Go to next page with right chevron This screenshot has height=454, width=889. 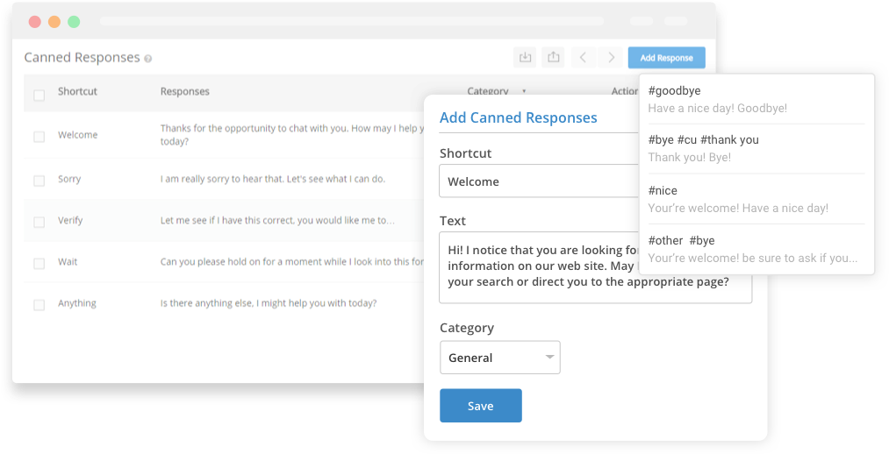coord(612,58)
